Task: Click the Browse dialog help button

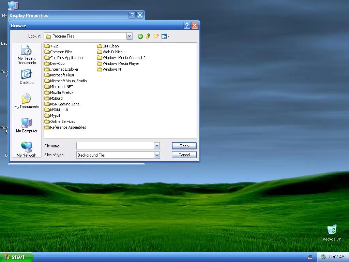Action: tap(187, 26)
